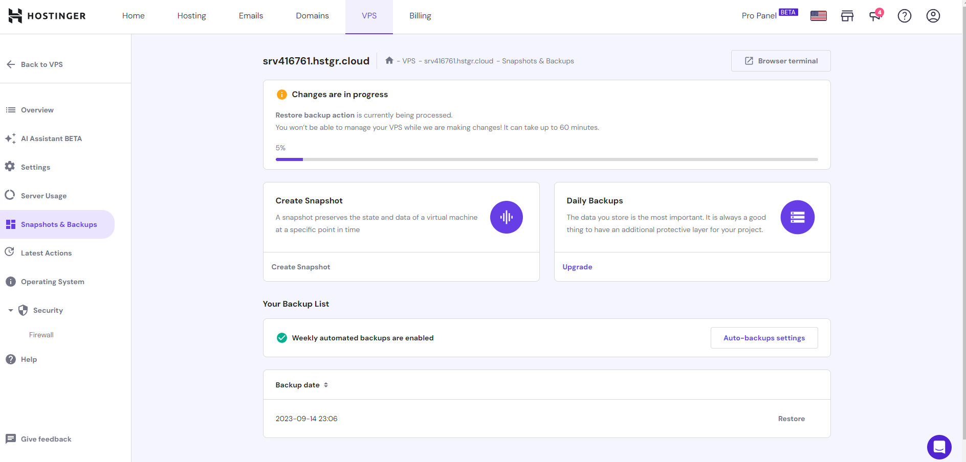Viewport: 966px width, 462px height.
Task: Sort by Backup date column
Action: 302,385
